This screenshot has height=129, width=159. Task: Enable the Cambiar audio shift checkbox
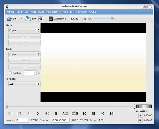click(x=10, y=73)
